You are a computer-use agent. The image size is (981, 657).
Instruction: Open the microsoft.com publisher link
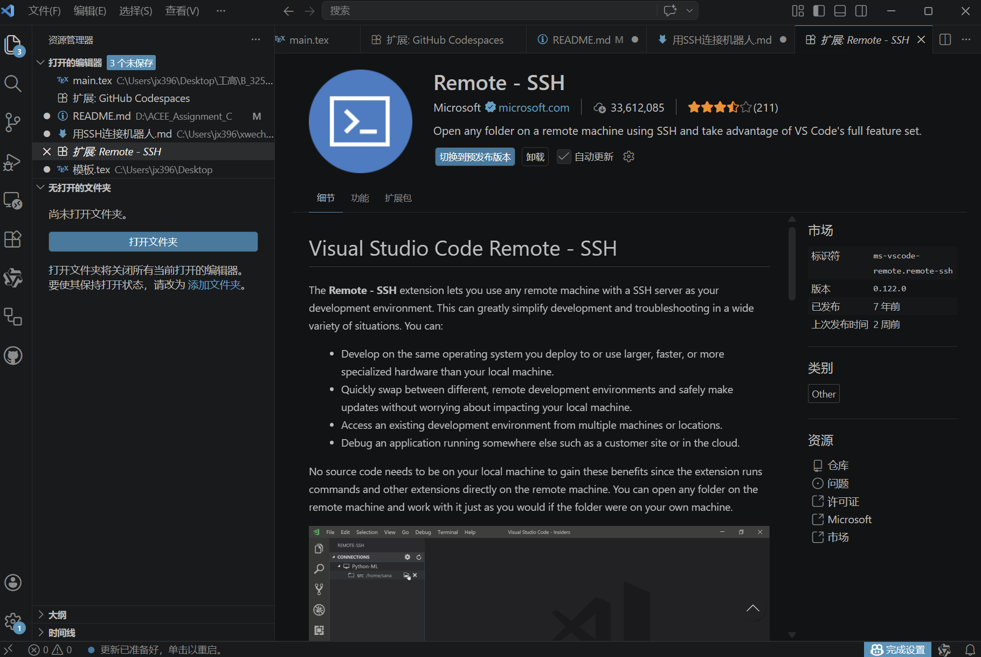[x=534, y=107]
